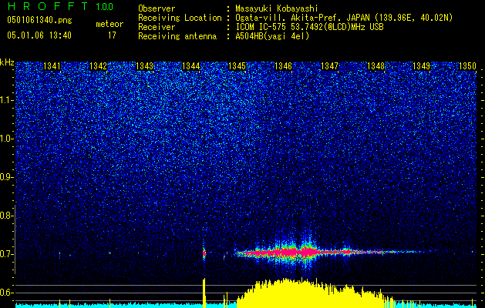Click the receiver ICOM IC-575 text
485x308 pixels.
click(x=309, y=27)
